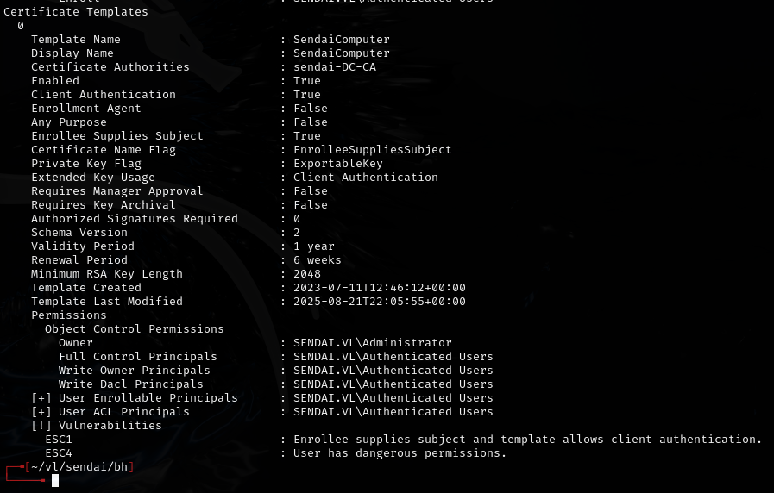Click the Renewal Period value 6 weeks
The height and width of the screenshot is (493, 774).
(x=318, y=260)
